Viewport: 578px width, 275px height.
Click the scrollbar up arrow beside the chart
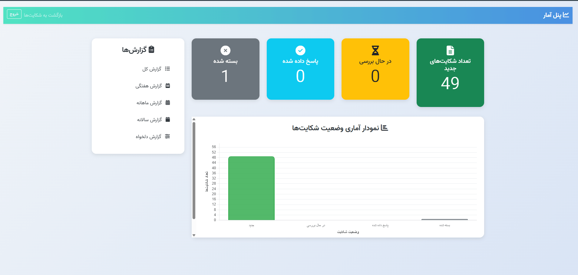pos(194,119)
